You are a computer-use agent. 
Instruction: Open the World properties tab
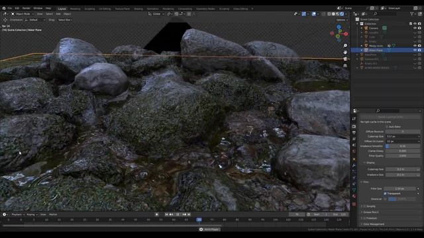[354, 151]
